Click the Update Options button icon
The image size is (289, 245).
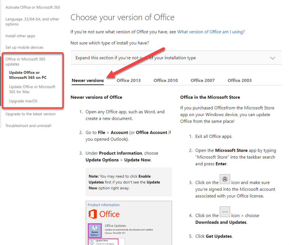(x=94, y=230)
